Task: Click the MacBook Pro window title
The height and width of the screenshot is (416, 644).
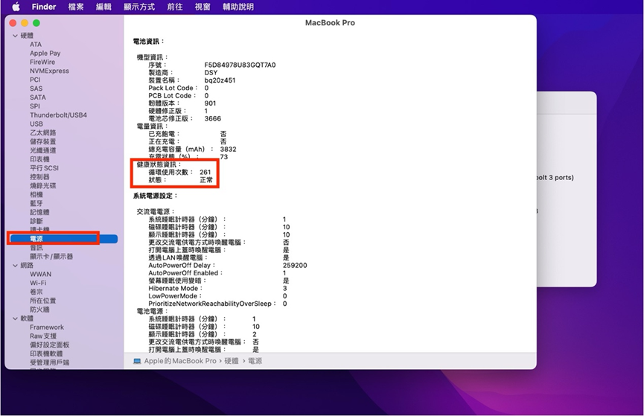Action: (x=330, y=22)
